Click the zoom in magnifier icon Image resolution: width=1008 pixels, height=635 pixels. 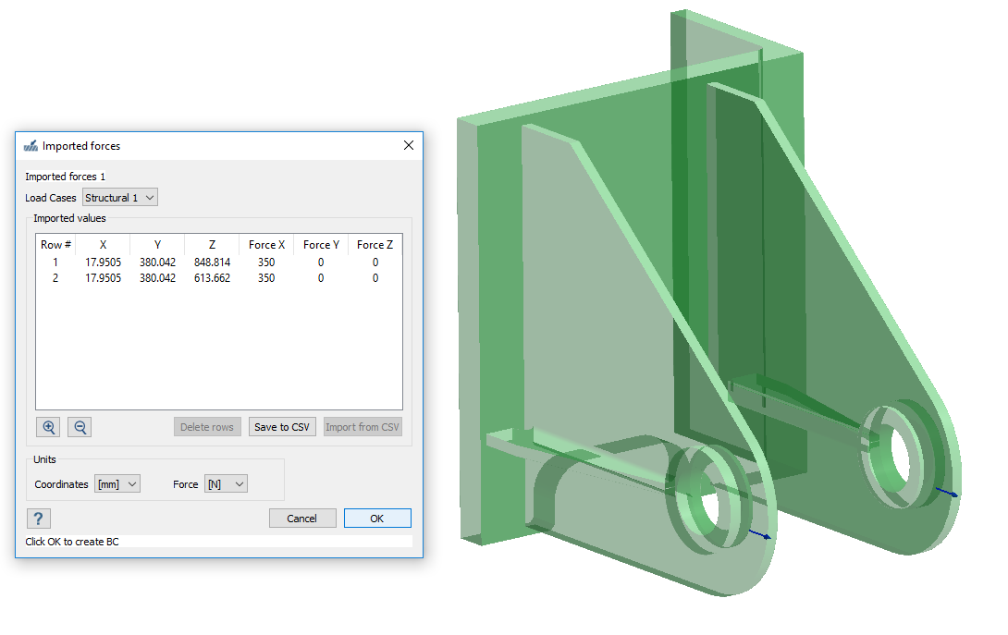point(49,427)
